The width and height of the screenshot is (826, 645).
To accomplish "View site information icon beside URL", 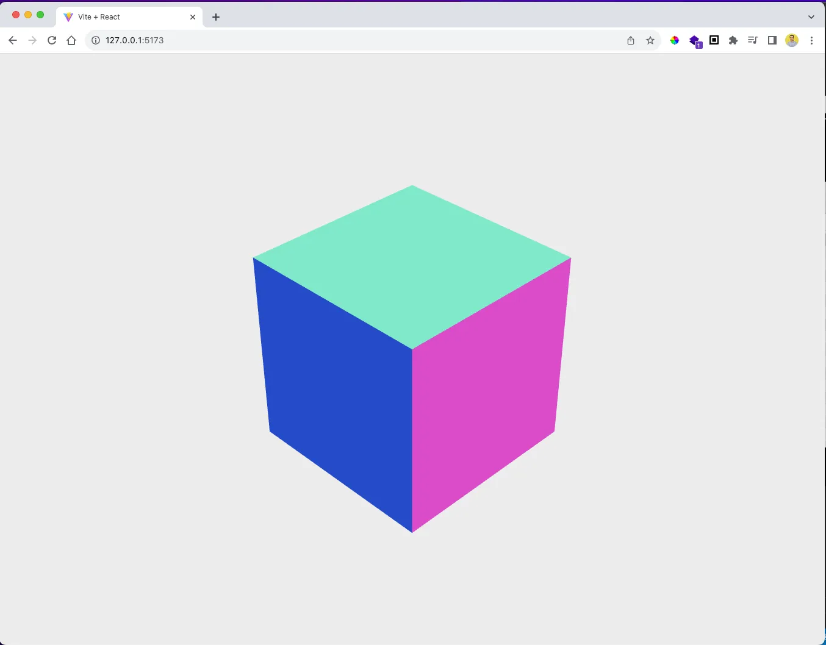I will coord(96,40).
